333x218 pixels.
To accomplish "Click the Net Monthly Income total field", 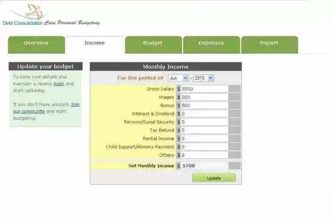I will point(204,166).
